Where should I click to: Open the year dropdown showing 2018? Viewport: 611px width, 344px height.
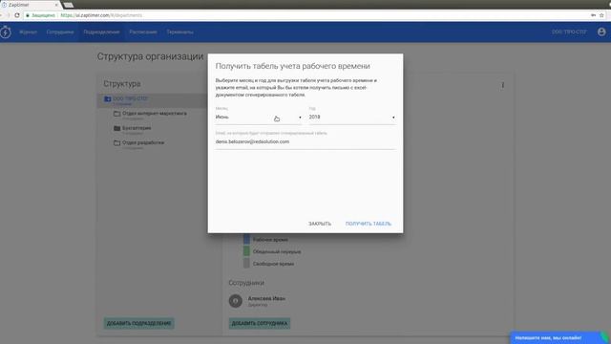point(352,117)
